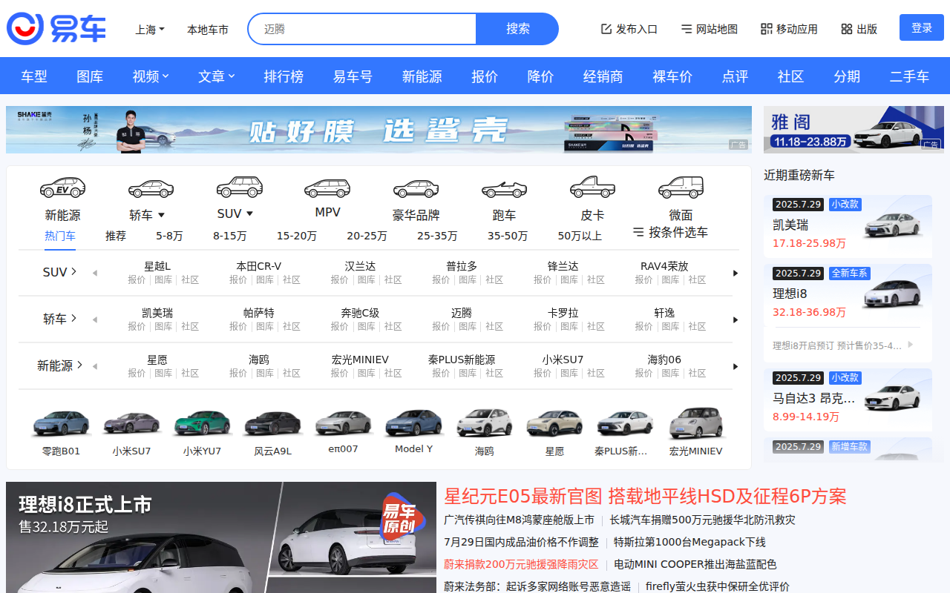The width and height of the screenshot is (950, 593).
Task: Open the 排行榜 nav item
Action: point(284,76)
